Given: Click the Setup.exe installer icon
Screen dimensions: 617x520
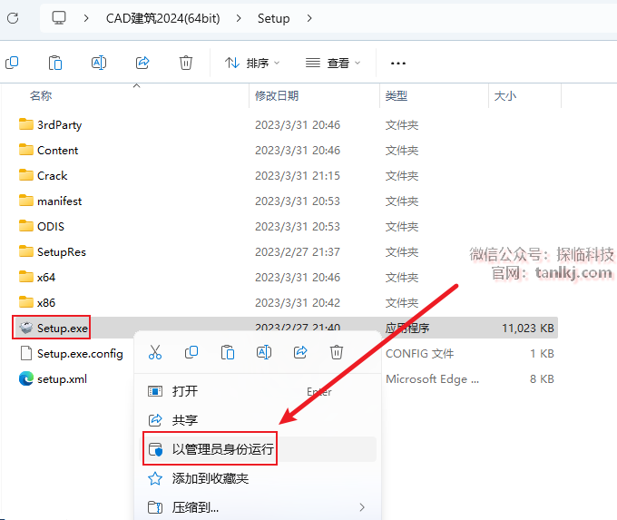Looking at the screenshot, I should pos(26,328).
